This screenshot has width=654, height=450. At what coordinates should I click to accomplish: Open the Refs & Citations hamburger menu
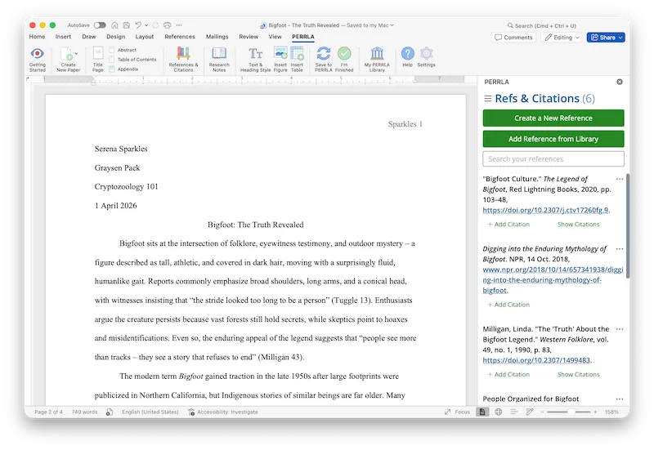tap(487, 99)
